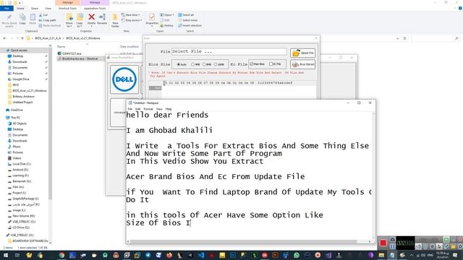The width and height of the screenshot is (463, 260).
Task: Open the Notepad Edit menu
Action: 138,109
